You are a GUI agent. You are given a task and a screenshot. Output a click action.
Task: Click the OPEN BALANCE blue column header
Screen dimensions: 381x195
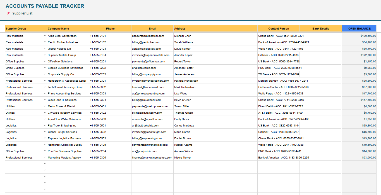click(x=359, y=28)
